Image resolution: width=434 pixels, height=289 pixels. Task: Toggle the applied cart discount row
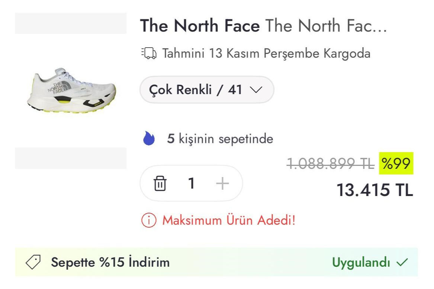[217, 262]
